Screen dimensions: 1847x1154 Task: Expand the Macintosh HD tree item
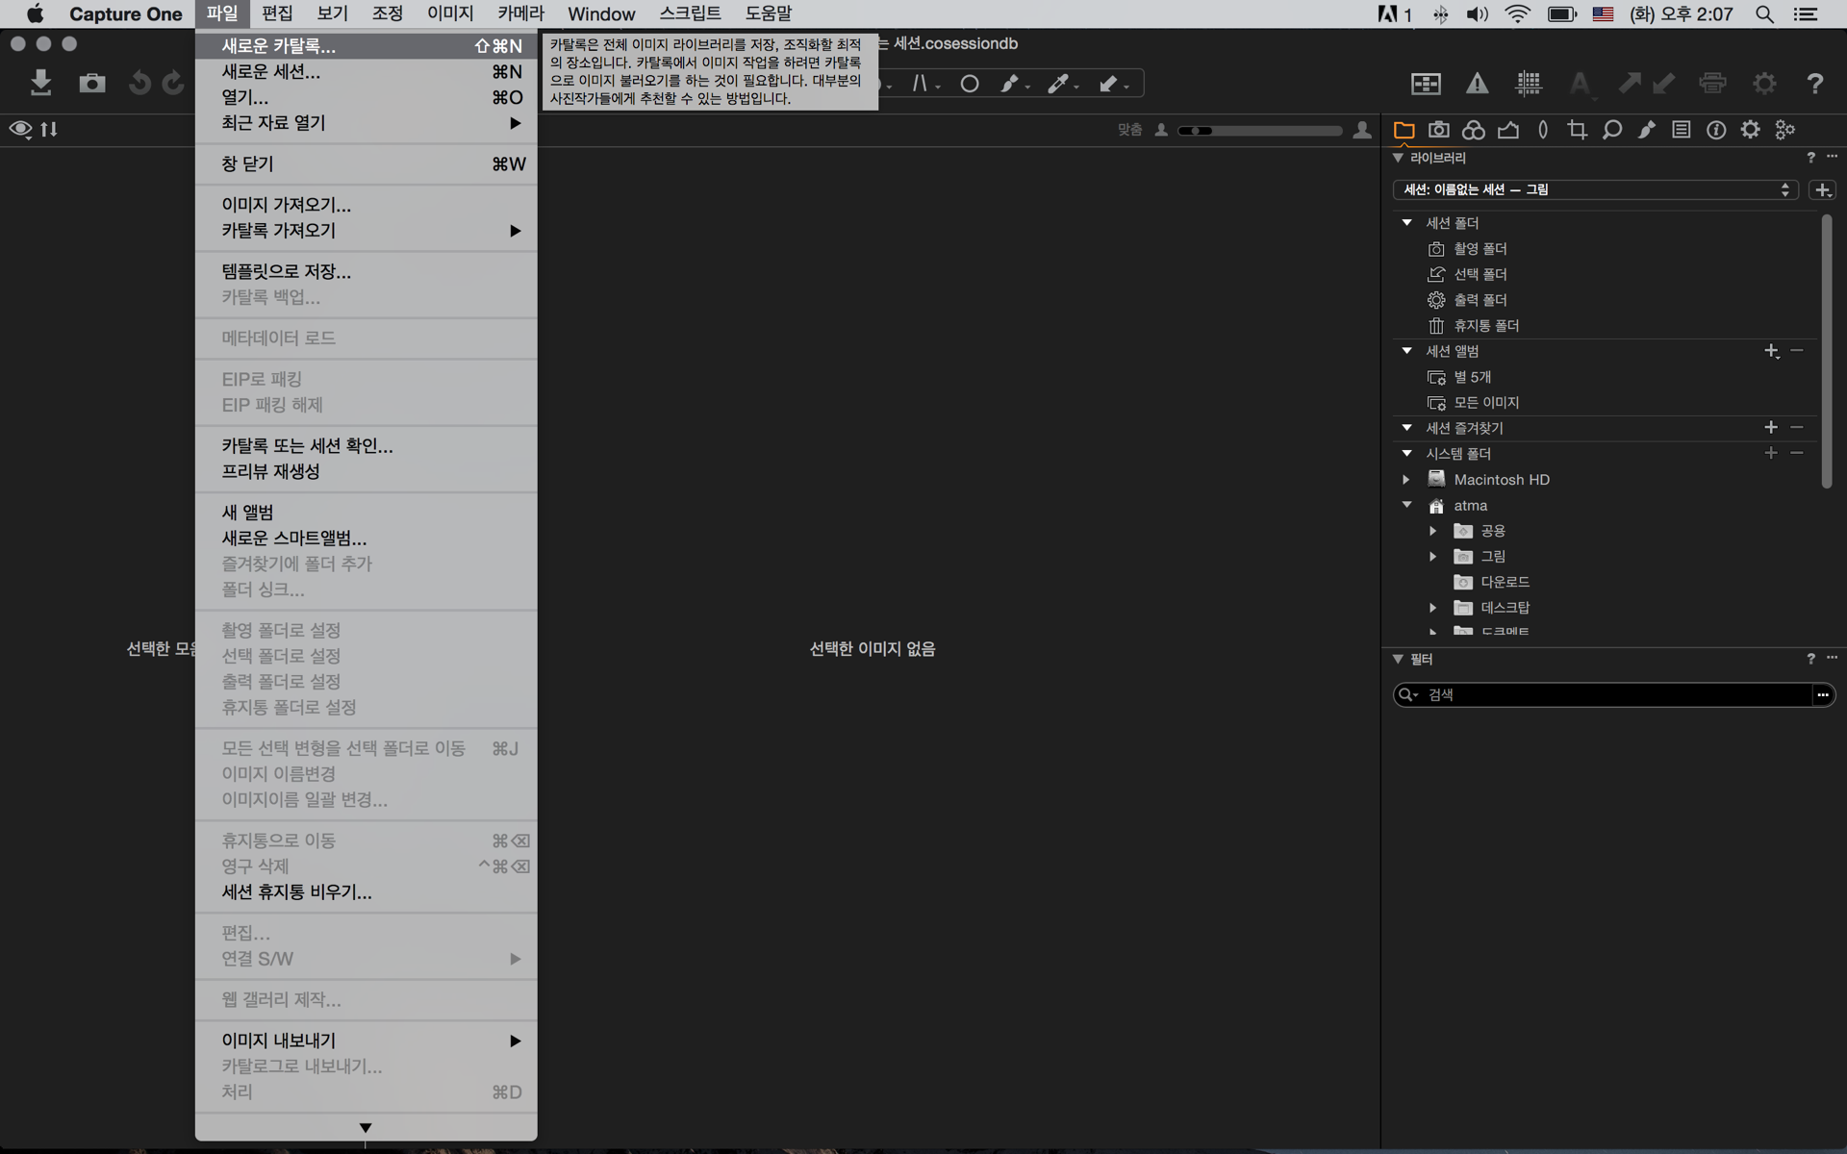pos(1406,479)
